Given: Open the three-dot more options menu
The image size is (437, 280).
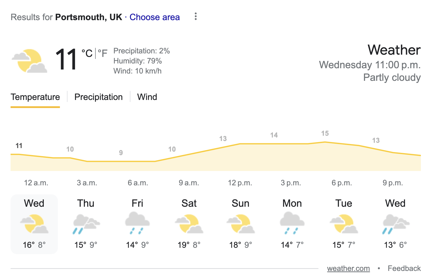Looking at the screenshot, I should [x=196, y=16].
